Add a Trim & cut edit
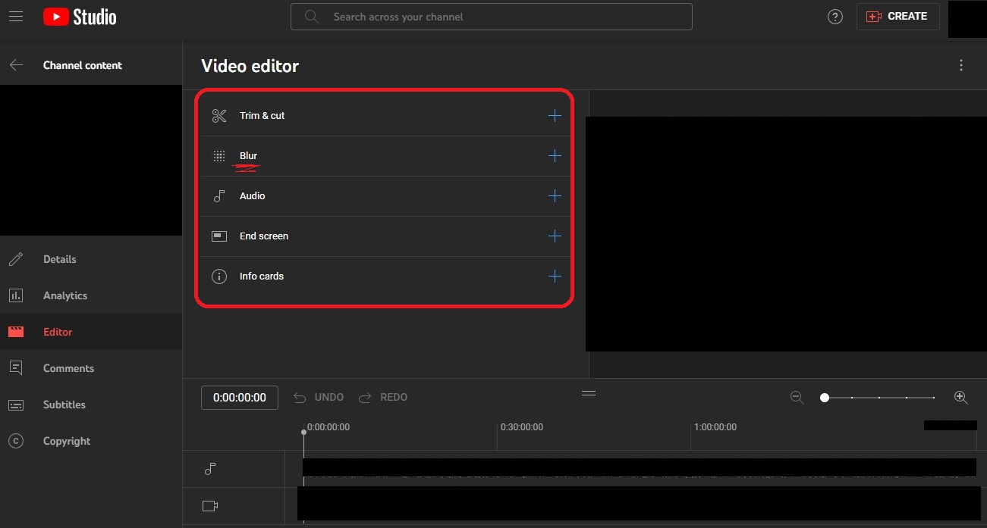This screenshot has height=528, width=987. (555, 116)
